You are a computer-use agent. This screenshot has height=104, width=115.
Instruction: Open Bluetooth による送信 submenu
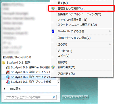tap(81, 31)
